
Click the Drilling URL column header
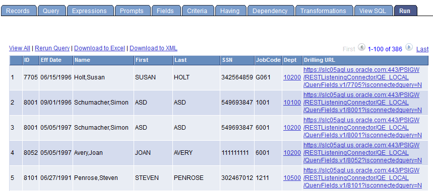click(365, 60)
